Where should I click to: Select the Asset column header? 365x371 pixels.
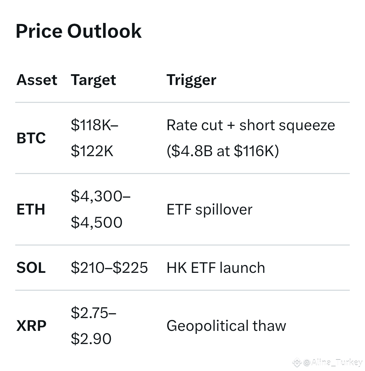(x=37, y=80)
